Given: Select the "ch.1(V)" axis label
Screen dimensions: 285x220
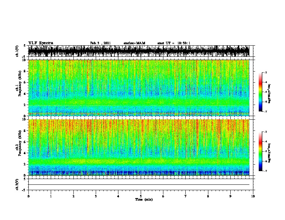Looking at the screenshot, I should pos(17,51).
